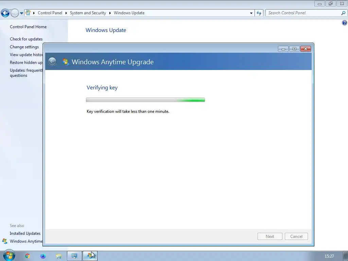Click the Control Panel icon in address bar
The height and width of the screenshot is (261, 348).
click(28, 13)
